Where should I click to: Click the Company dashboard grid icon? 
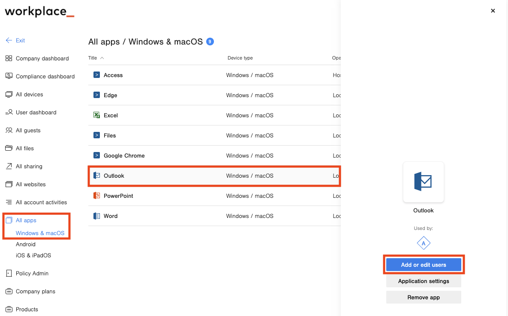[x=9, y=58]
